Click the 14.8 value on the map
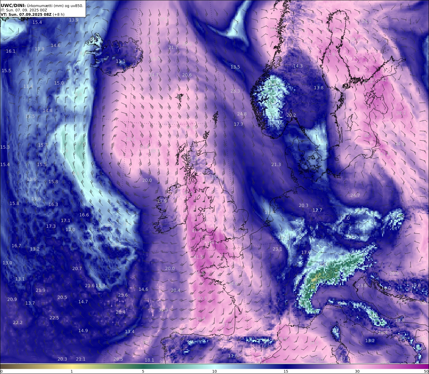429x374 pixels. pos(48,110)
